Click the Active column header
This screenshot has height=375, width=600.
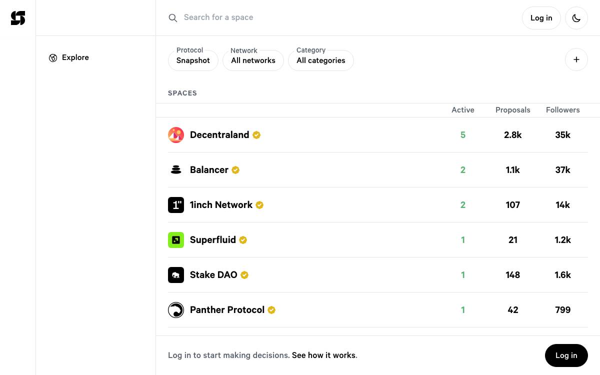pos(463,110)
